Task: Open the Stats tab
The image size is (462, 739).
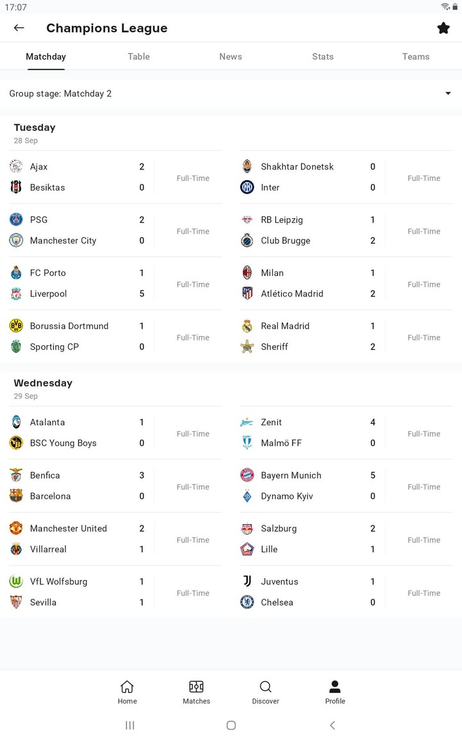Action: pyautogui.click(x=323, y=56)
